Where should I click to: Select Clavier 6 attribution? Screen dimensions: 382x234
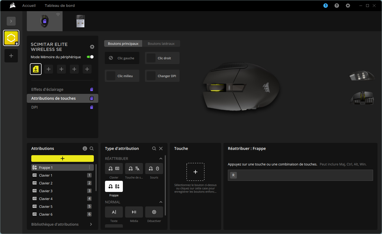[63, 214]
